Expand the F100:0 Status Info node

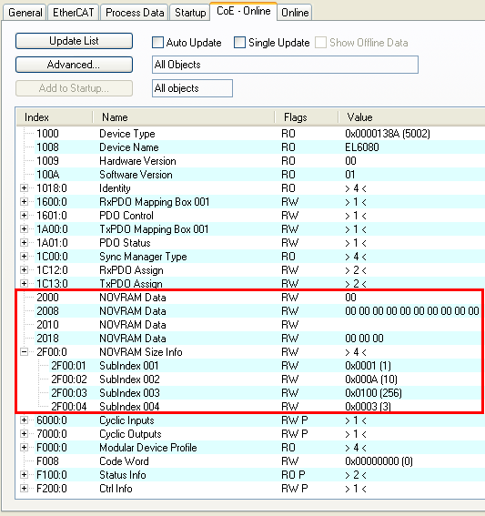click(24, 475)
